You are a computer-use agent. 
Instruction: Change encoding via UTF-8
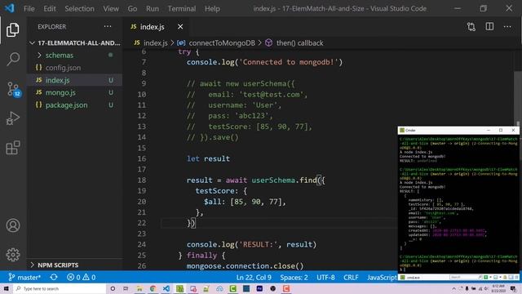click(x=325, y=277)
